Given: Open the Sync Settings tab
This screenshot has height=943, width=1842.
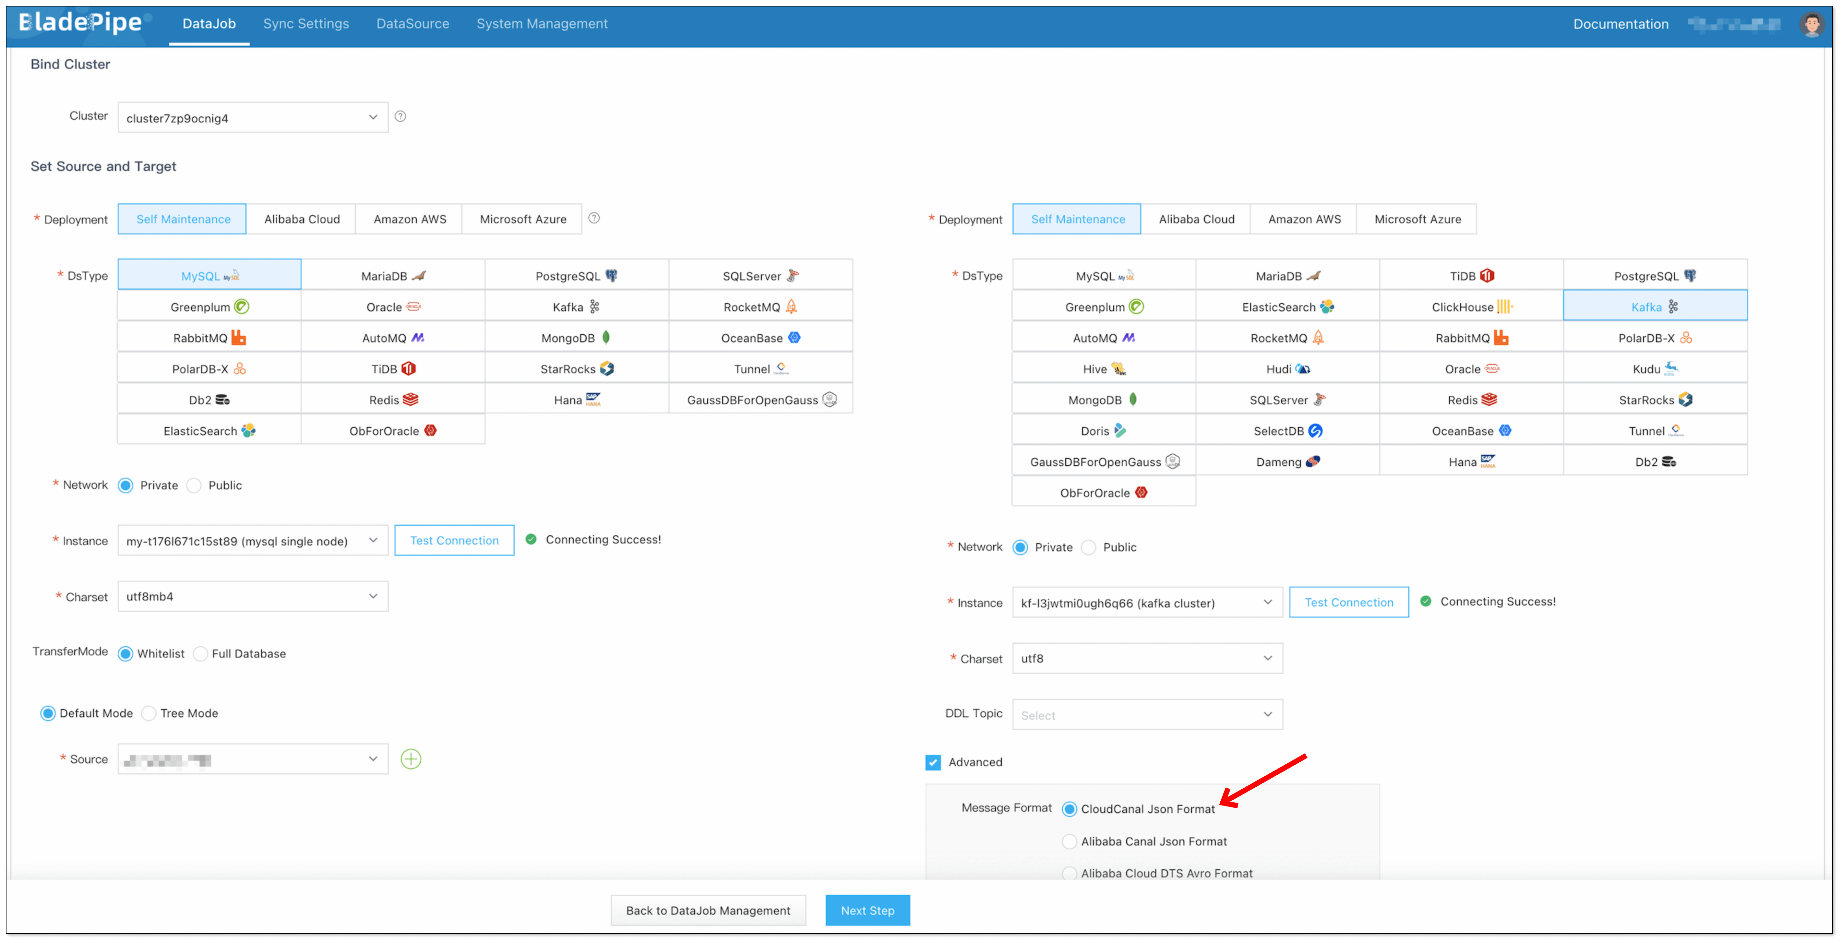Looking at the screenshot, I should click(x=305, y=24).
